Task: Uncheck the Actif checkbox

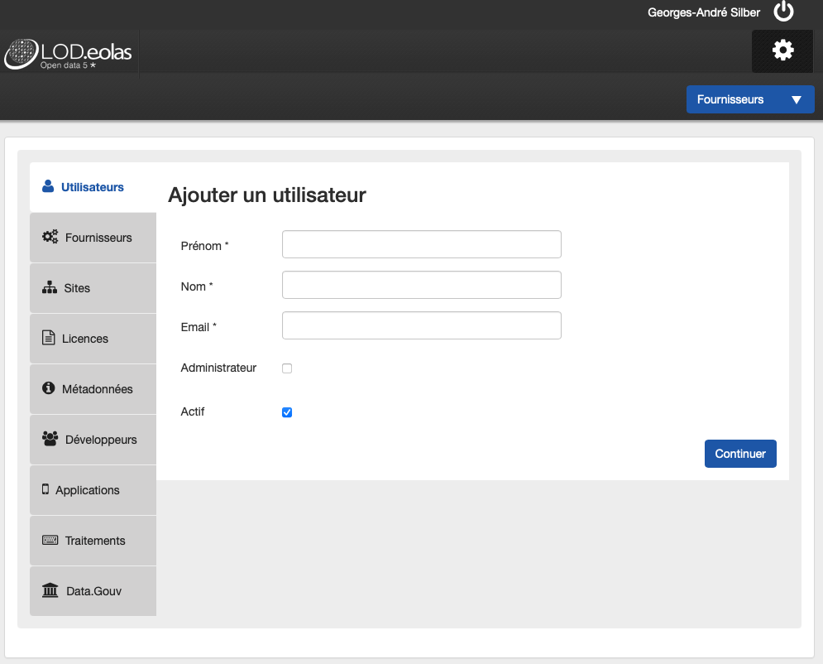Action: (x=287, y=412)
